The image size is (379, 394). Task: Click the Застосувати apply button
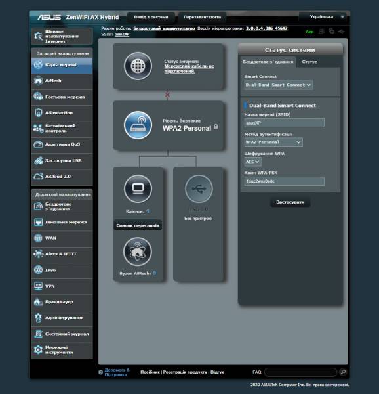[x=290, y=202]
